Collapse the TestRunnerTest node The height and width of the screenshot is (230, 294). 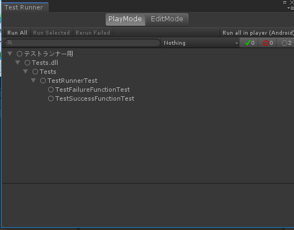point(34,81)
